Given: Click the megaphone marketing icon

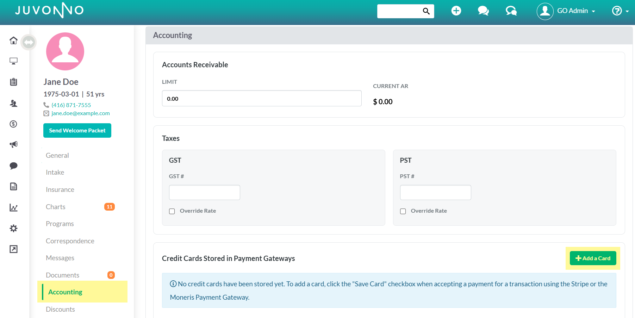Looking at the screenshot, I should click(13, 144).
